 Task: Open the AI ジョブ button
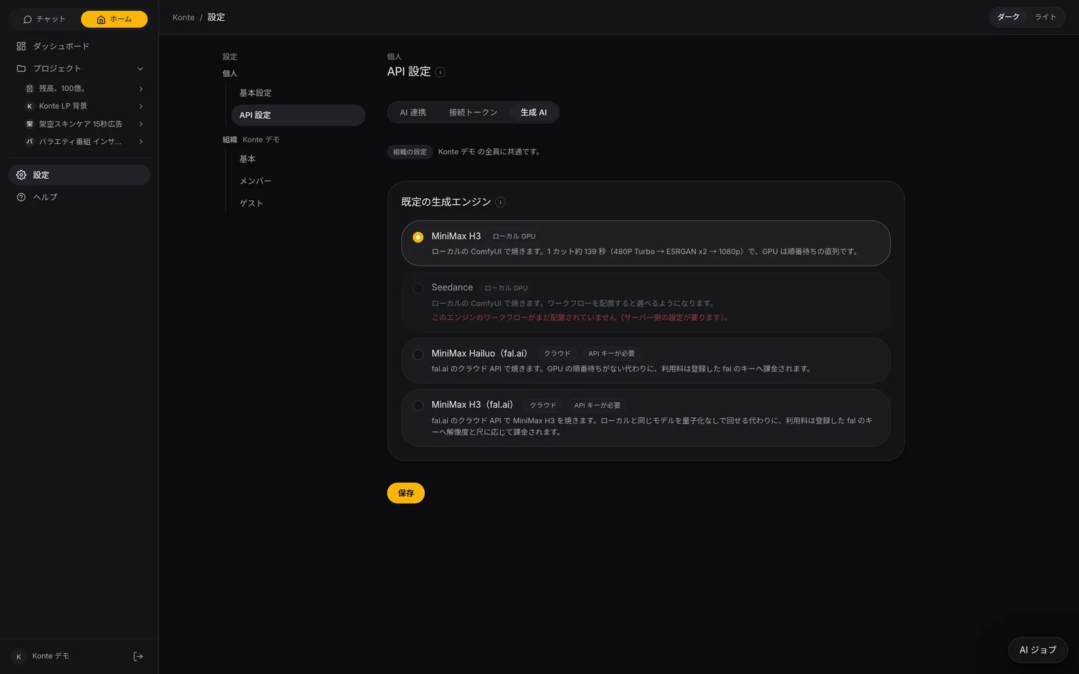(x=1038, y=650)
